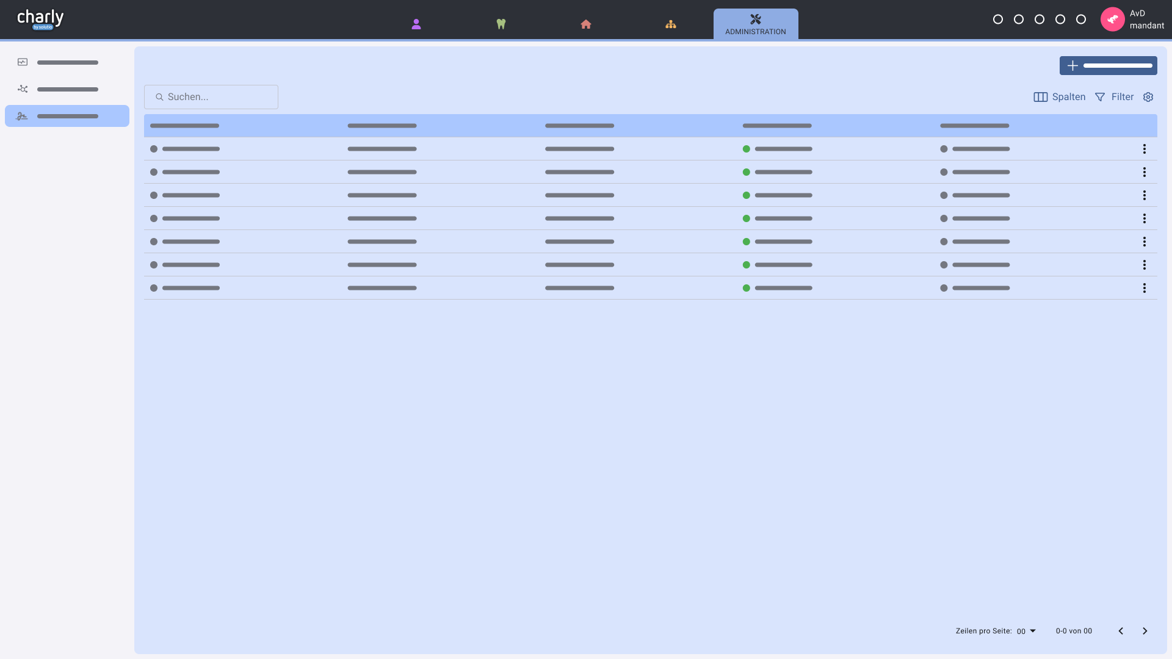Click the second circle status indicator in header
Viewport: 1172px width, 659px height.
tap(1019, 20)
